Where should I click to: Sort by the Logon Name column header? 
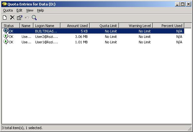coord(47,26)
